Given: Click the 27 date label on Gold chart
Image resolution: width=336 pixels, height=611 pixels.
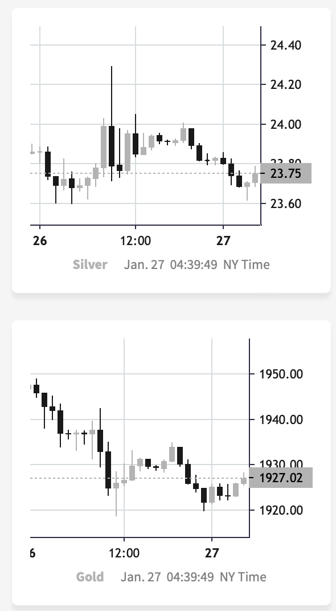Looking at the screenshot, I should [212, 553].
